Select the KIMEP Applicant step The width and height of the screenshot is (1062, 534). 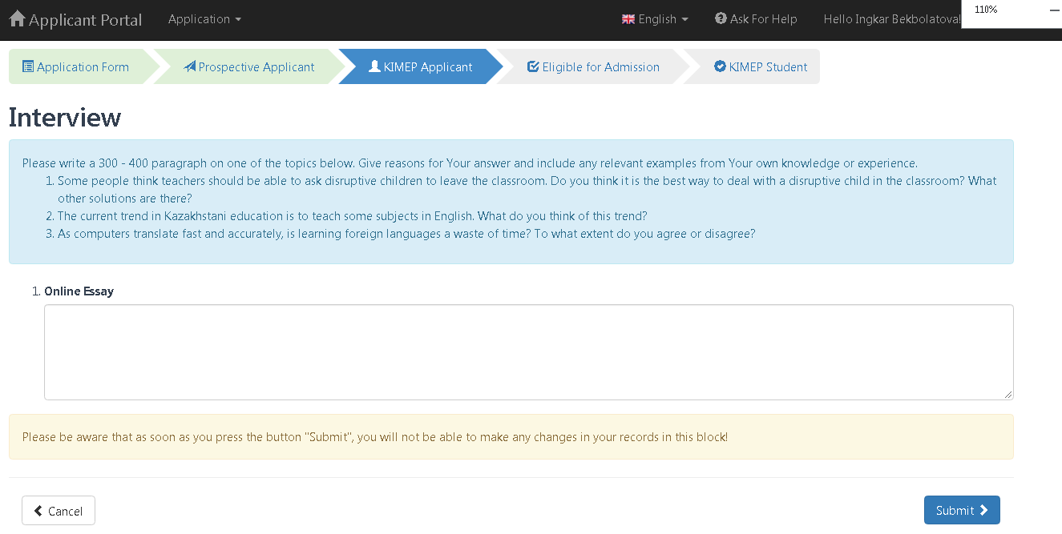pos(420,66)
